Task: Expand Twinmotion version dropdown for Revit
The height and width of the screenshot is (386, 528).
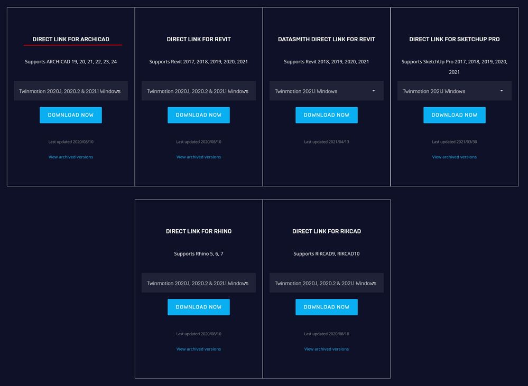Action: point(199,91)
